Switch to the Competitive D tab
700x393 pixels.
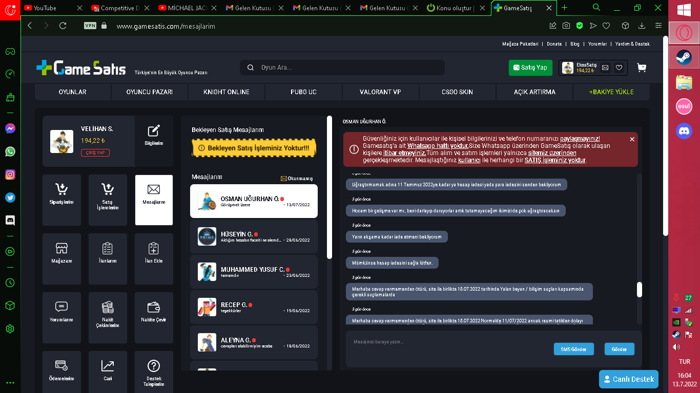coord(120,8)
